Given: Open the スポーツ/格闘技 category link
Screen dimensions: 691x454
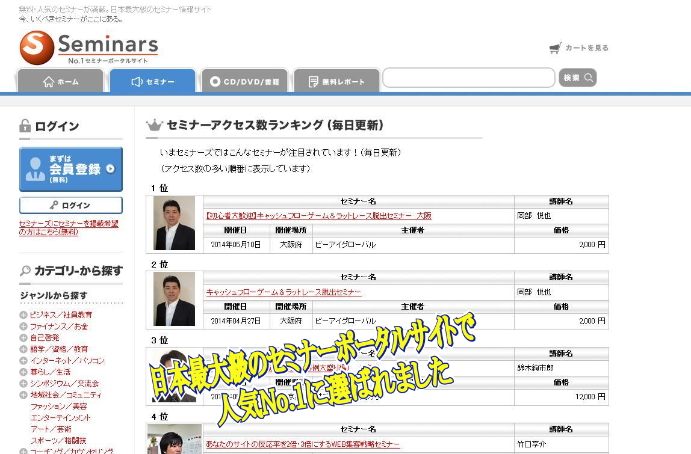Looking at the screenshot, I should (x=58, y=441).
